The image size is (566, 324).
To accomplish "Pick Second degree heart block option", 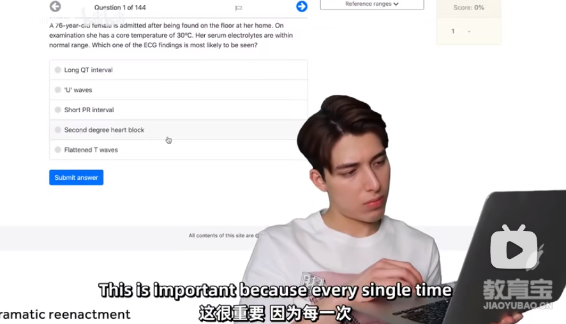I will pyautogui.click(x=178, y=130).
